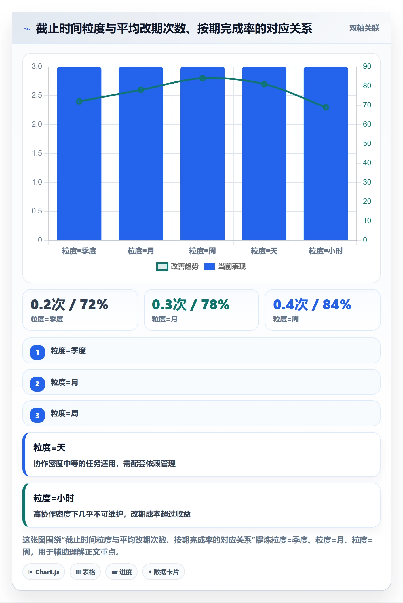Click the 改善趋势 legend label
The image size is (403, 603).
185,267
